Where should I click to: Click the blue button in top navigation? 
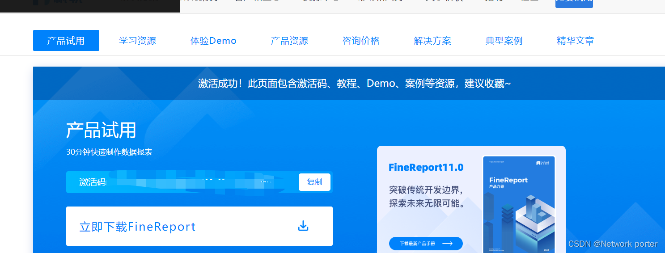click(574, 4)
